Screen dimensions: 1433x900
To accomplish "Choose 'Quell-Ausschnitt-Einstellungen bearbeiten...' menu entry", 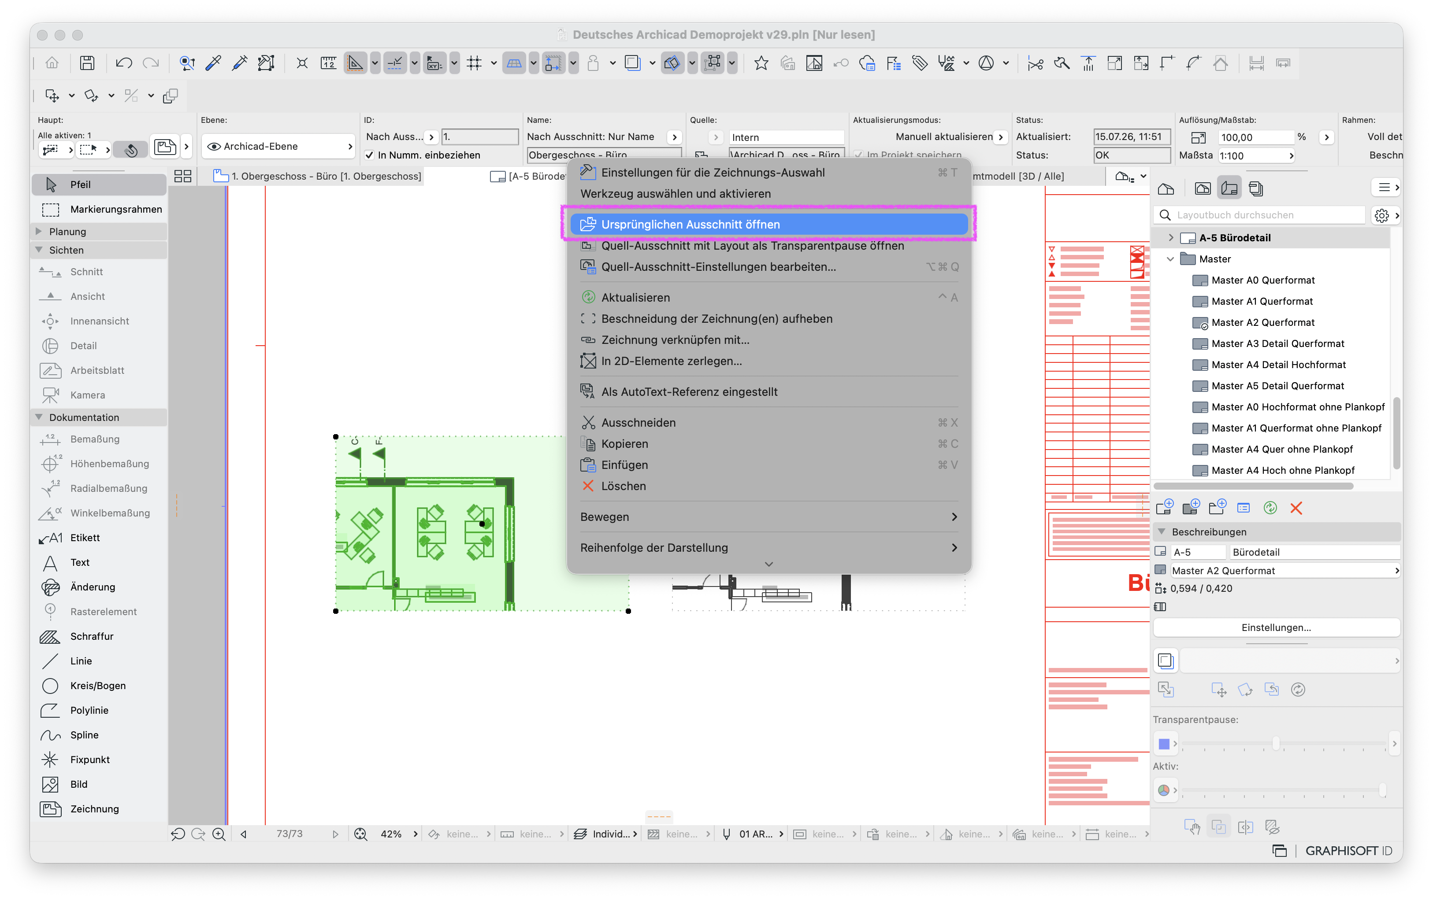I will (768, 267).
